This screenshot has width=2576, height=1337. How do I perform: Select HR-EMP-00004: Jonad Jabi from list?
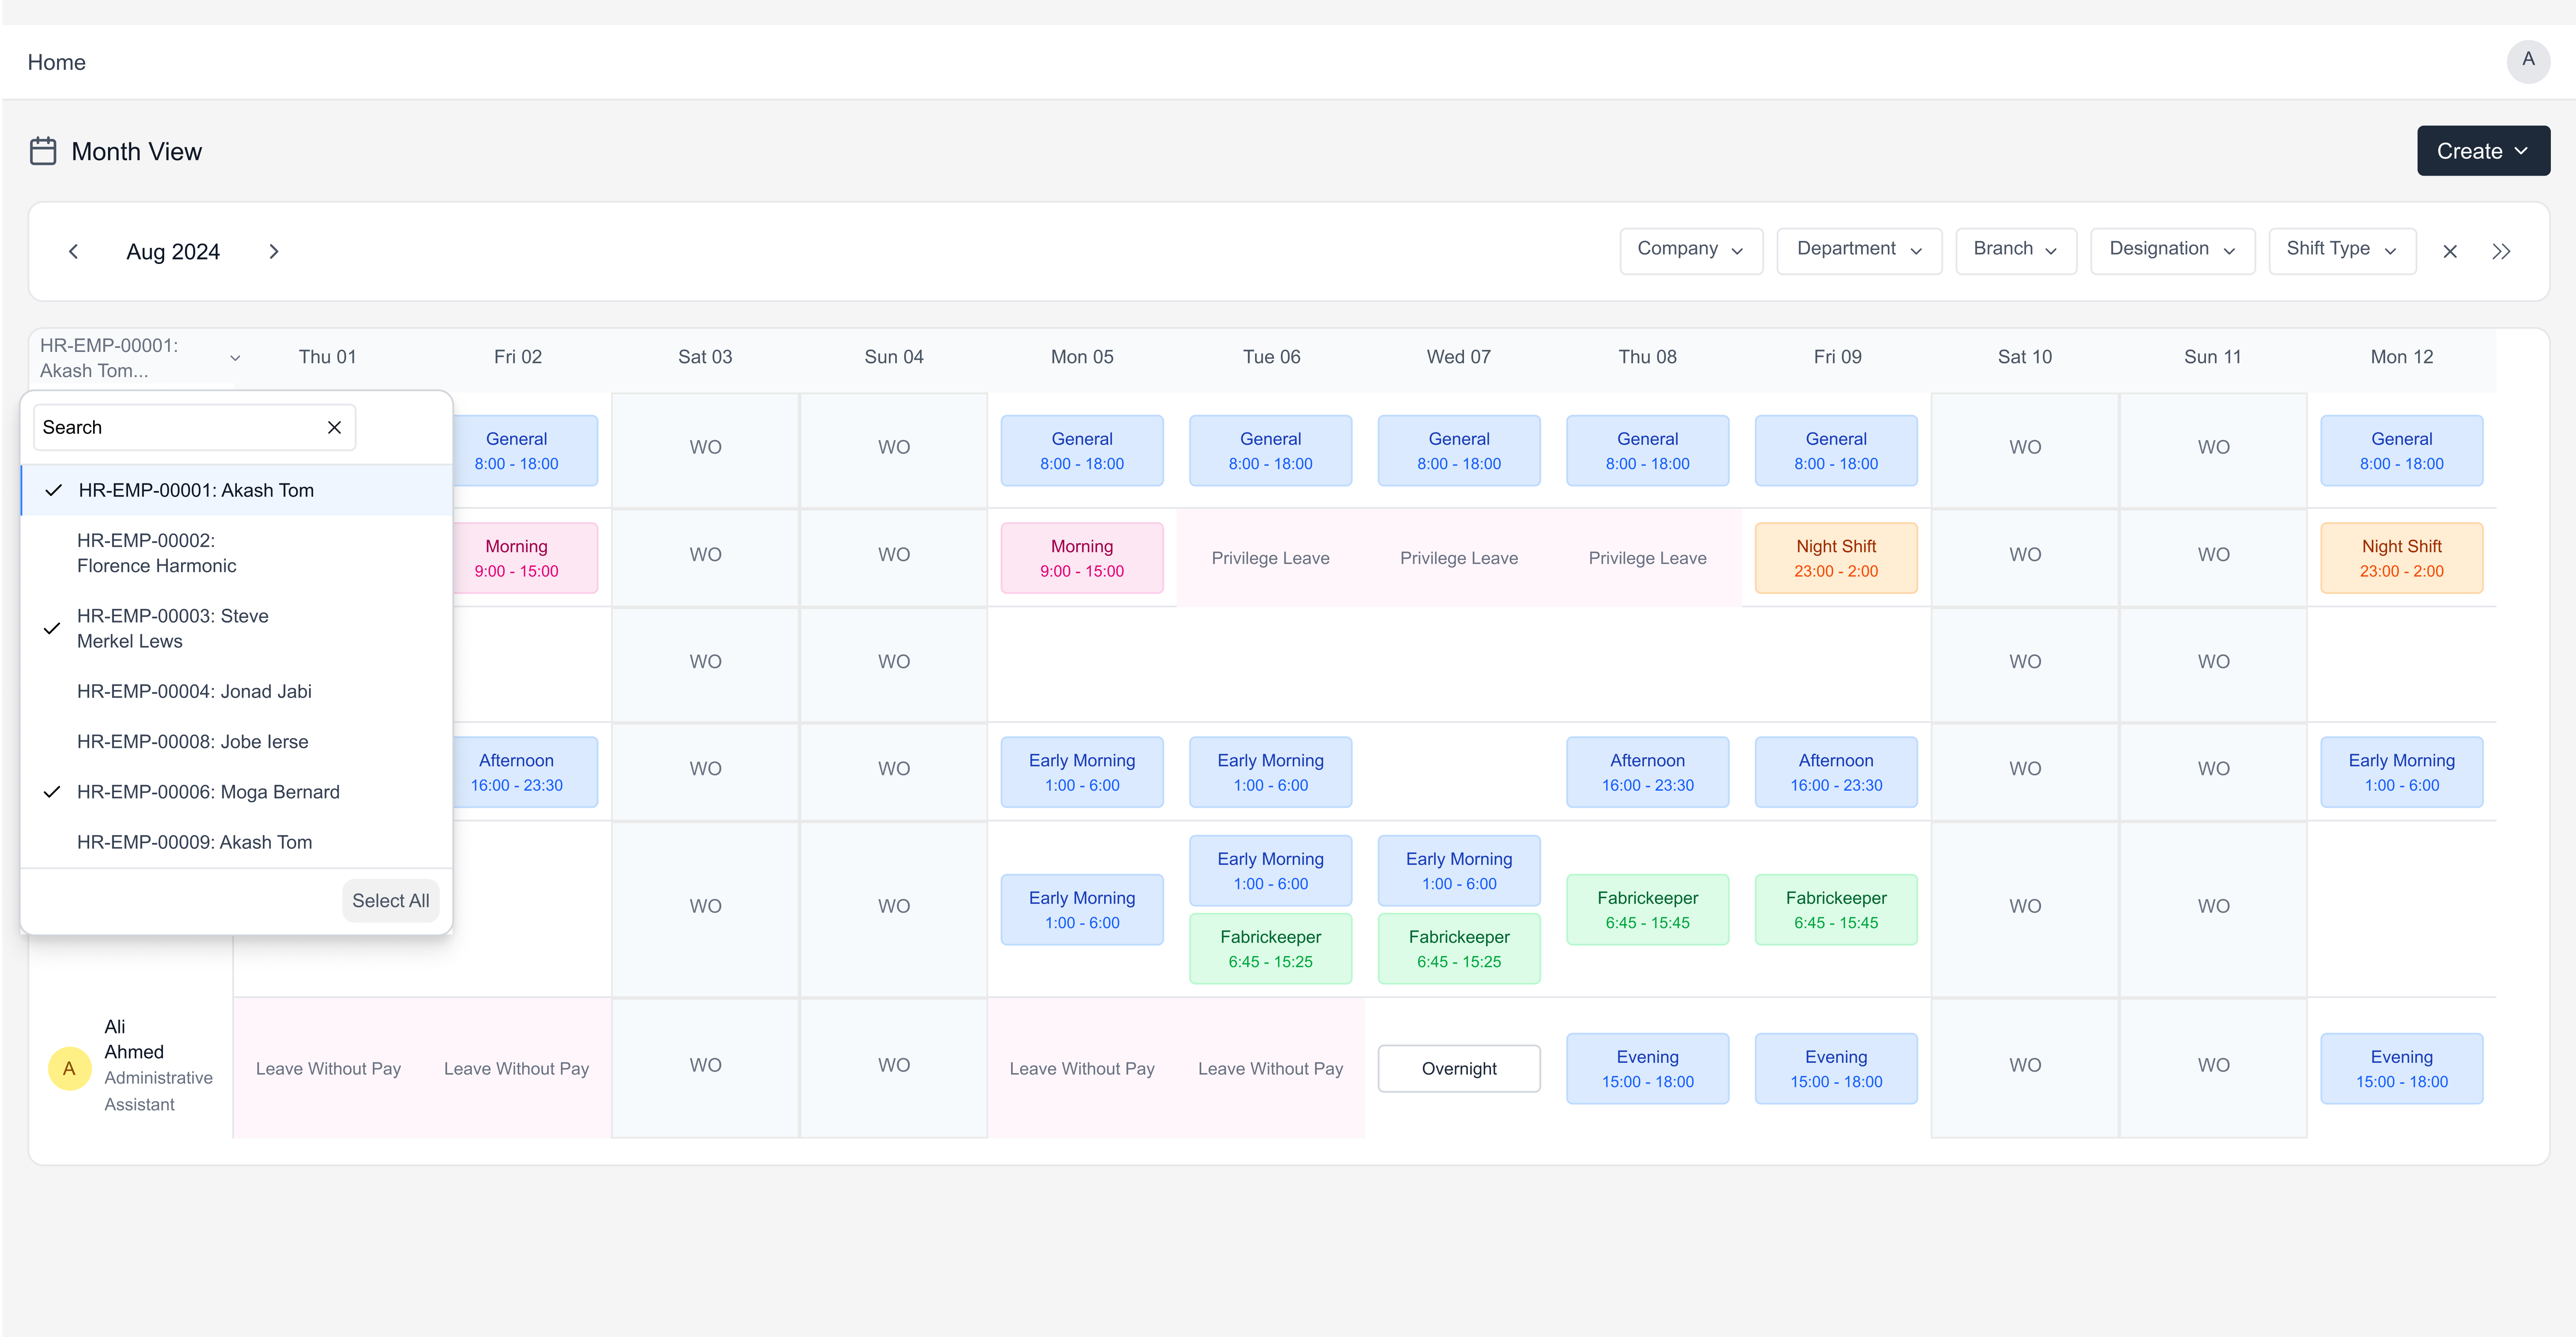point(194,691)
